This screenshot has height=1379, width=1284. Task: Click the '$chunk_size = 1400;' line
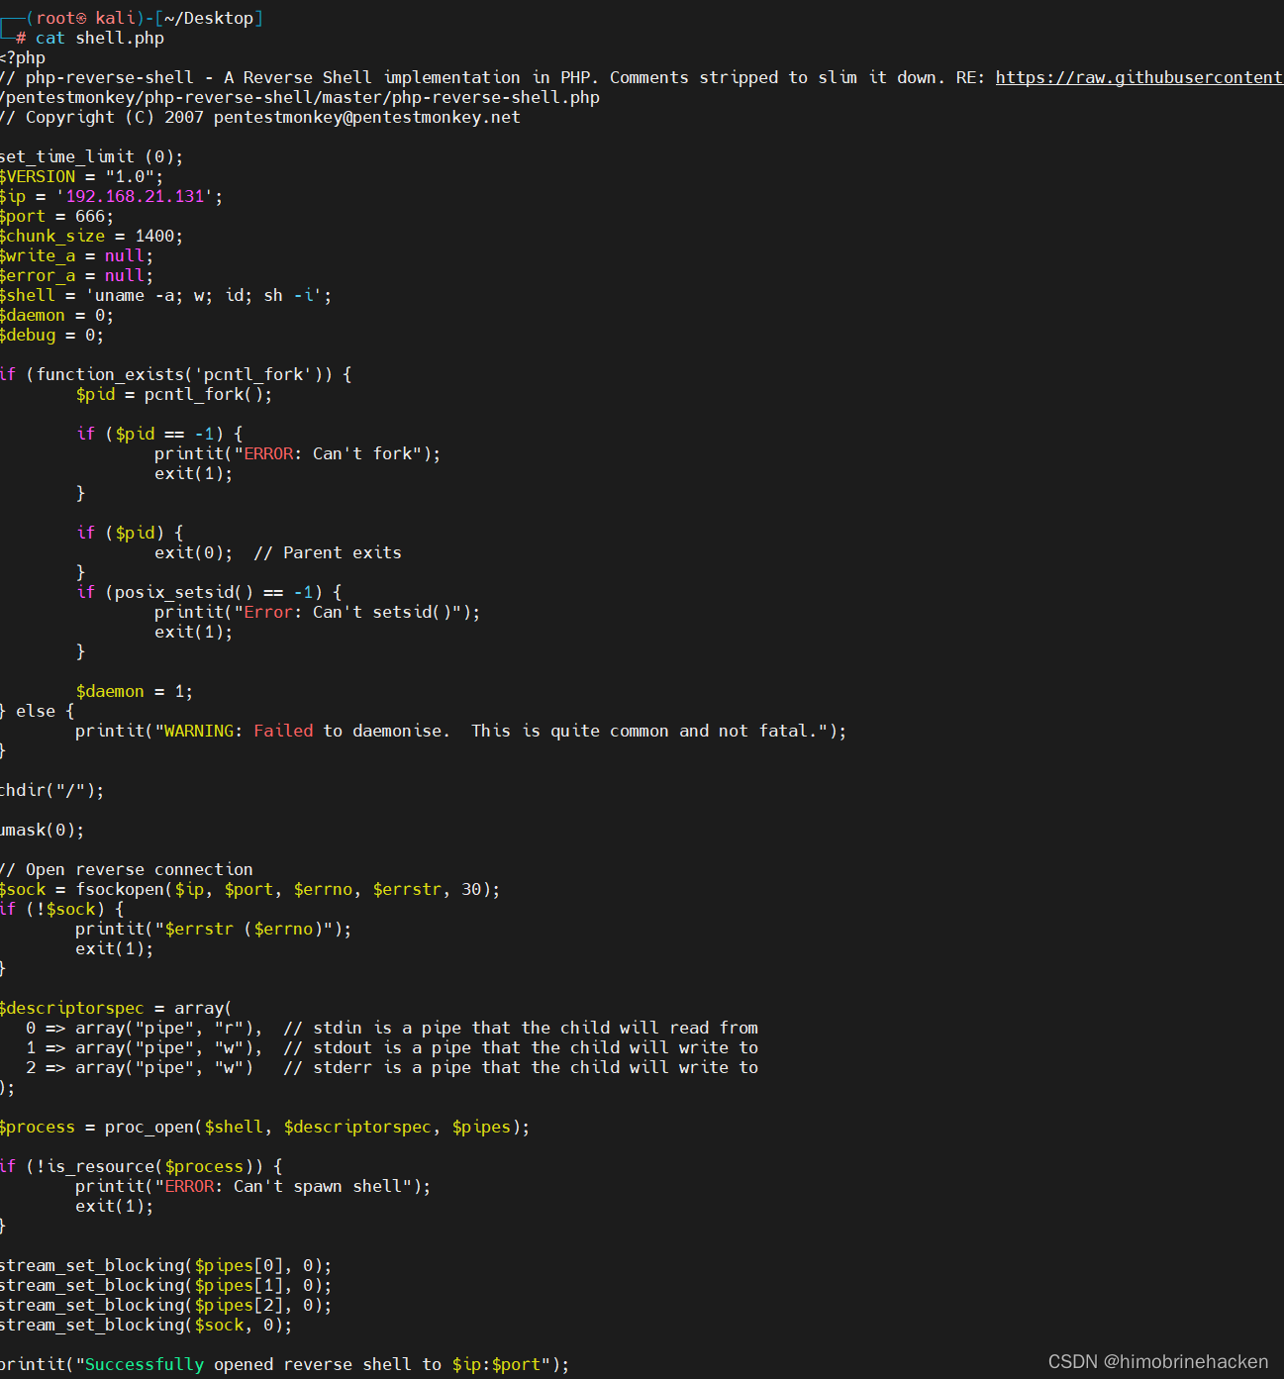91,236
